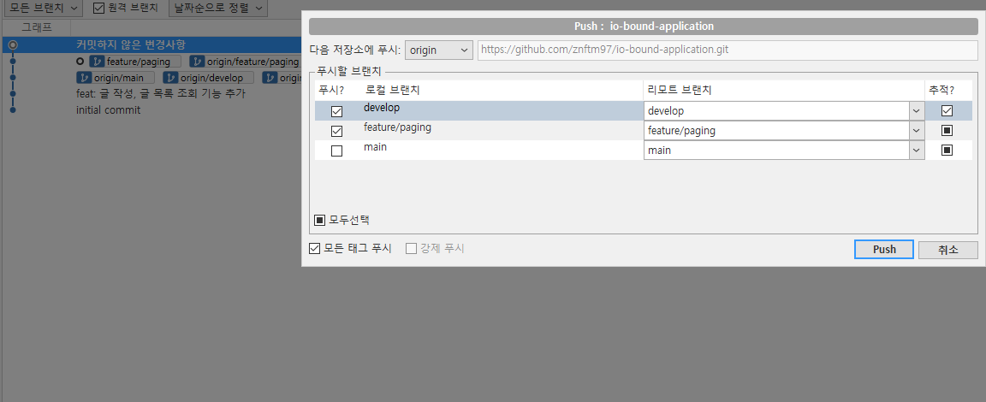Open the 날짜순으로 정렬 sort dropdown

[217, 8]
